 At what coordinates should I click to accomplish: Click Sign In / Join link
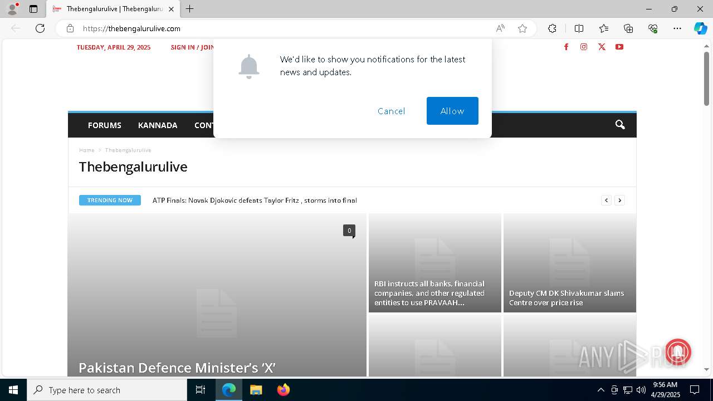tap(192, 47)
